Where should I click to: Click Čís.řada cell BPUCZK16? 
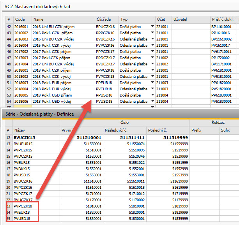tap(107, 26)
